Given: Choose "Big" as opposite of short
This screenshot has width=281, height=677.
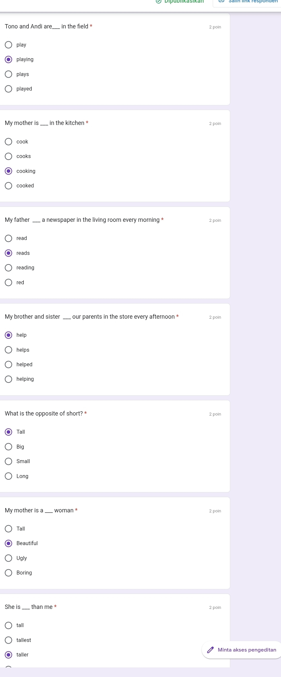Looking at the screenshot, I should [x=9, y=447].
